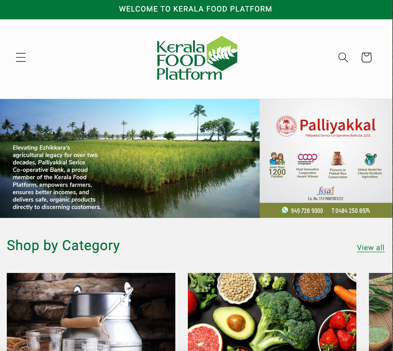Open the hamburger navigation menu

pyautogui.click(x=21, y=57)
